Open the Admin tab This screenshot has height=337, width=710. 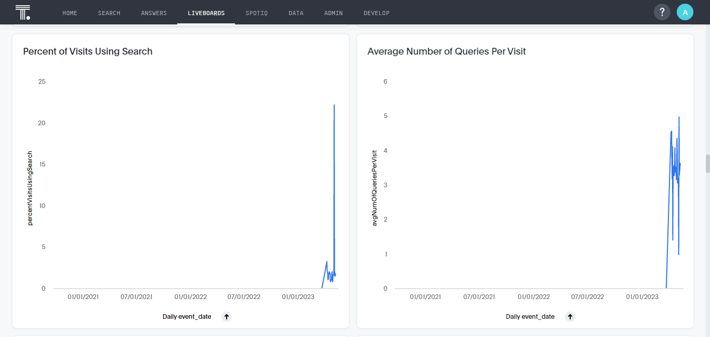tap(333, 13)
